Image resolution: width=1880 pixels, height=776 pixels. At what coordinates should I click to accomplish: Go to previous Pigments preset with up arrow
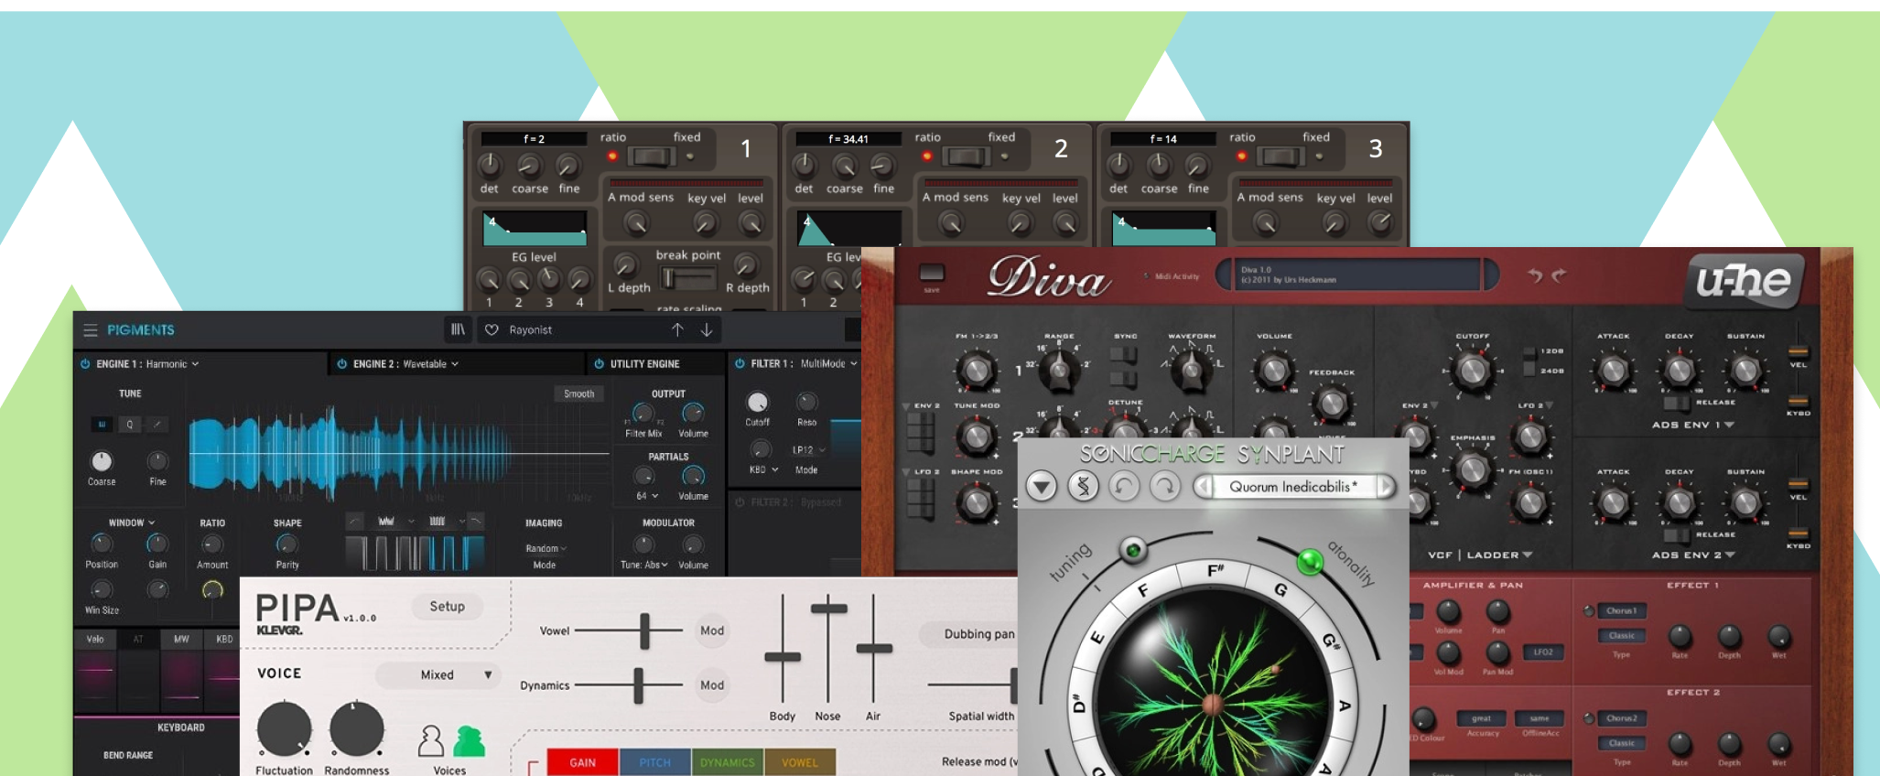(x=677, y=329)
